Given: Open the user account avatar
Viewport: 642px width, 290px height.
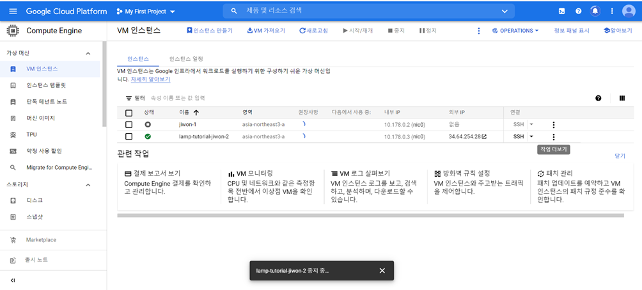Looking at the screenshot, I should coord(629,11).
